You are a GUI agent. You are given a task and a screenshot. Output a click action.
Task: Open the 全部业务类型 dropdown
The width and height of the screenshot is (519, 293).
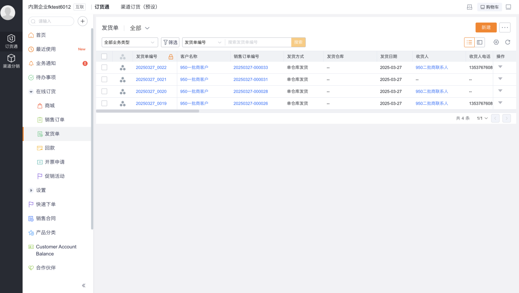point(130,42)
